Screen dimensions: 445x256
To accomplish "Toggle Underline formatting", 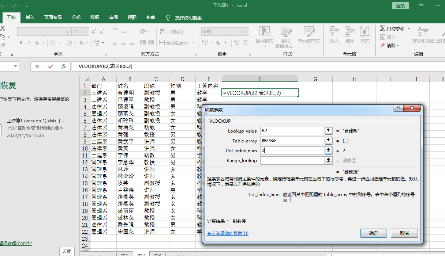I will coord(37,43).
